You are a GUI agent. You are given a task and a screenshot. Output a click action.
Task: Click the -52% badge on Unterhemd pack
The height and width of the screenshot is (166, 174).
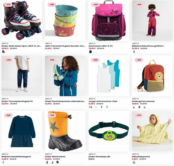coord(95,60)
